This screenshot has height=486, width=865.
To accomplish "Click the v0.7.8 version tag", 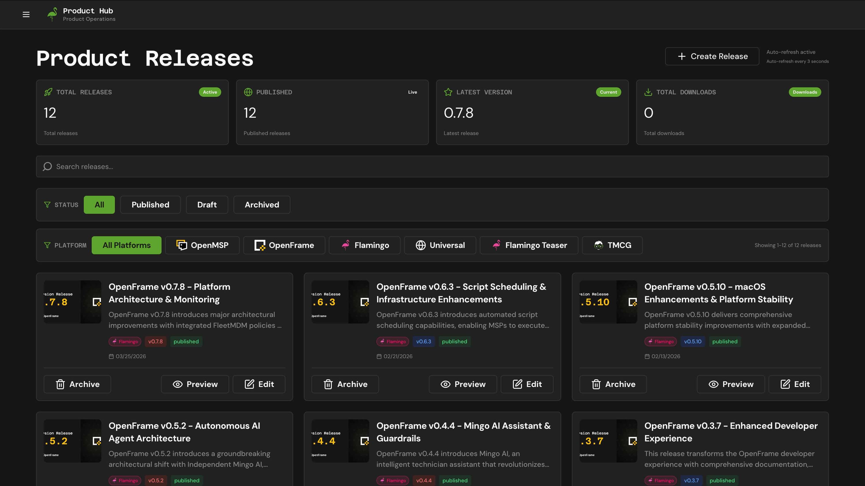I will point(155,342).
